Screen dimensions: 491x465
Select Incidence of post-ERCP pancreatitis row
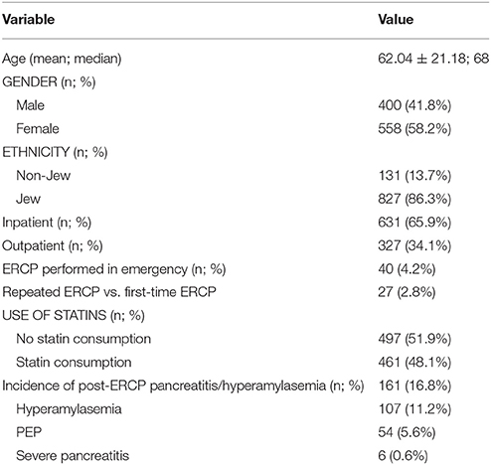(245, 386)
